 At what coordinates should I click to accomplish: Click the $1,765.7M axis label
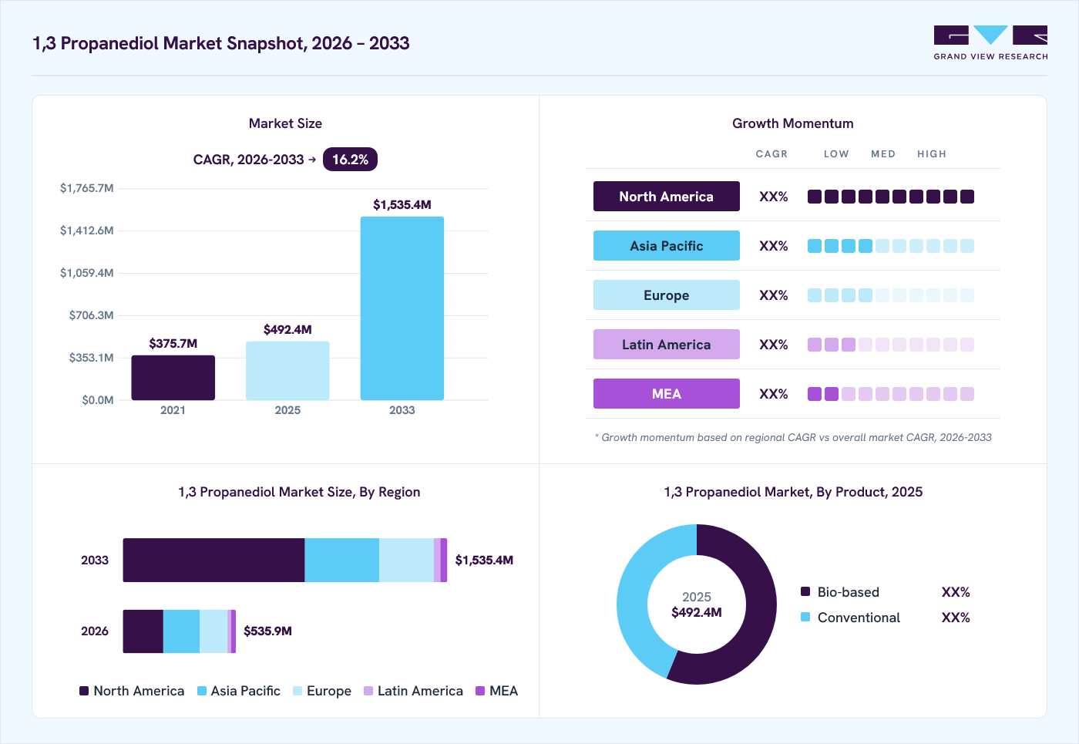(x=86, y=188)
